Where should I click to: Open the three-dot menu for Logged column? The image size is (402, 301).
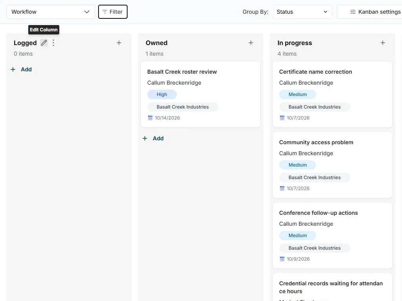pyautogui.click(x=53, y=43)
